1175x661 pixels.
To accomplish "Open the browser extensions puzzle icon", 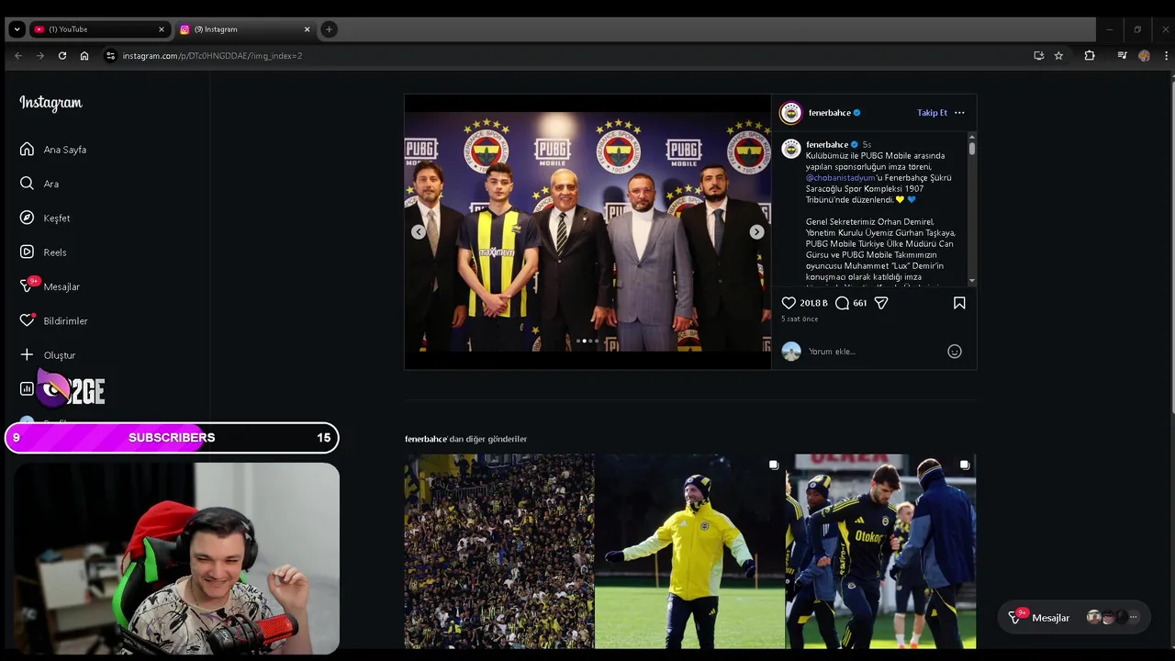I will point(1090,56).
